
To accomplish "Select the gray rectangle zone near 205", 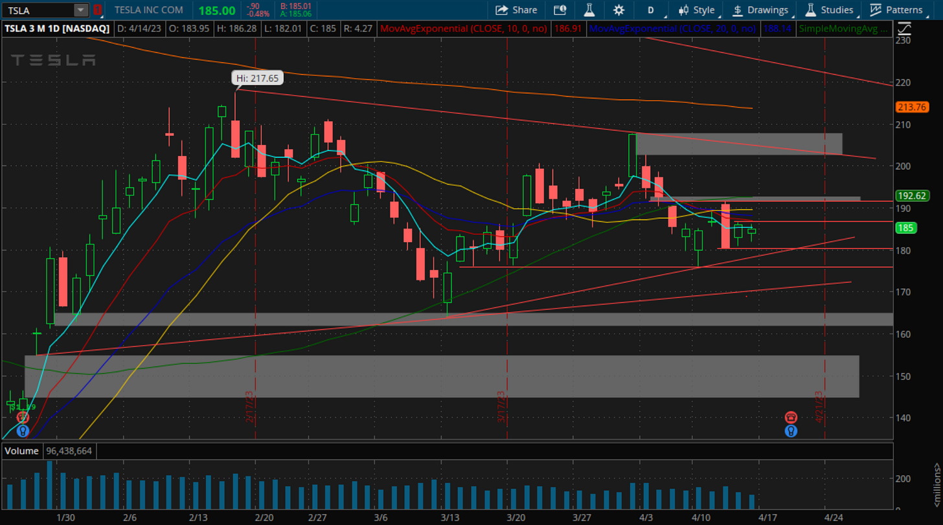I will coord(740,144).
